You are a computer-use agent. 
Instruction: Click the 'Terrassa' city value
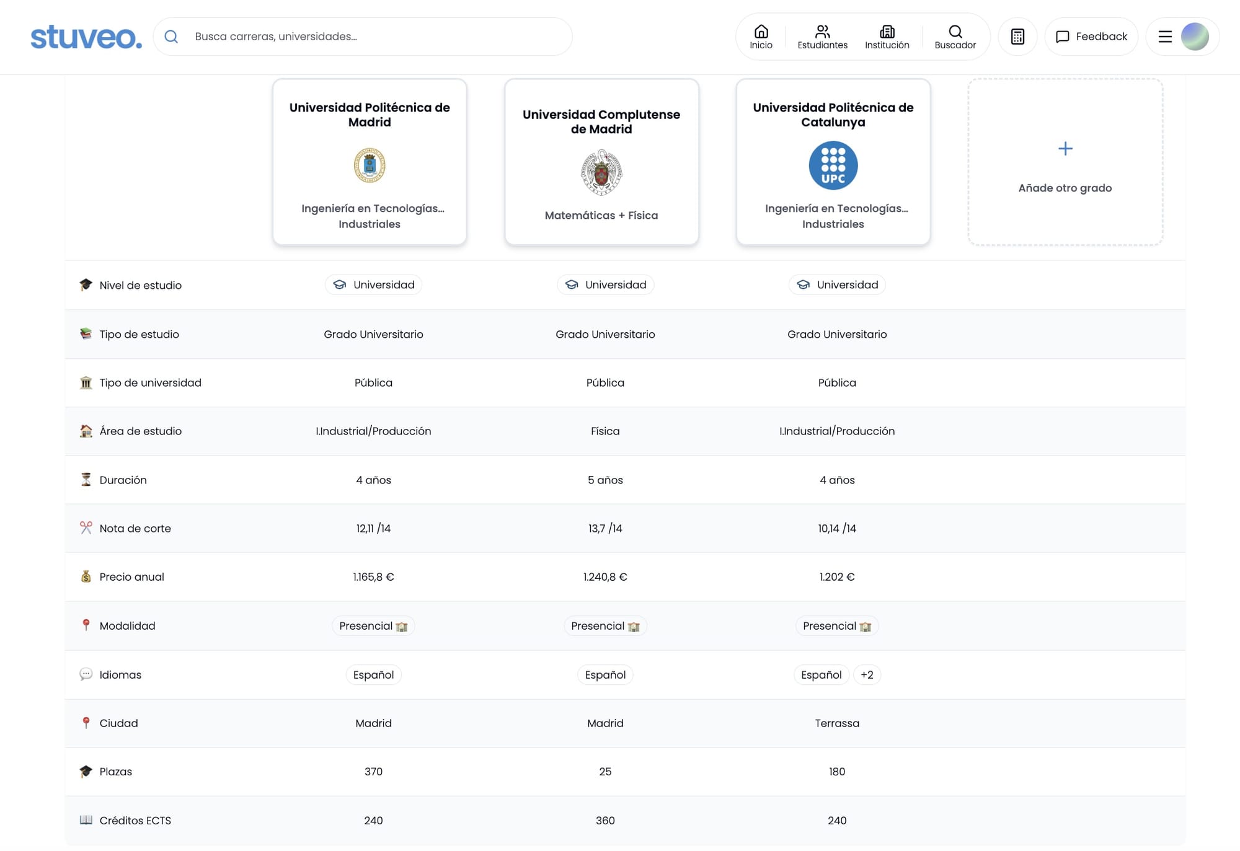coord(837,723)
